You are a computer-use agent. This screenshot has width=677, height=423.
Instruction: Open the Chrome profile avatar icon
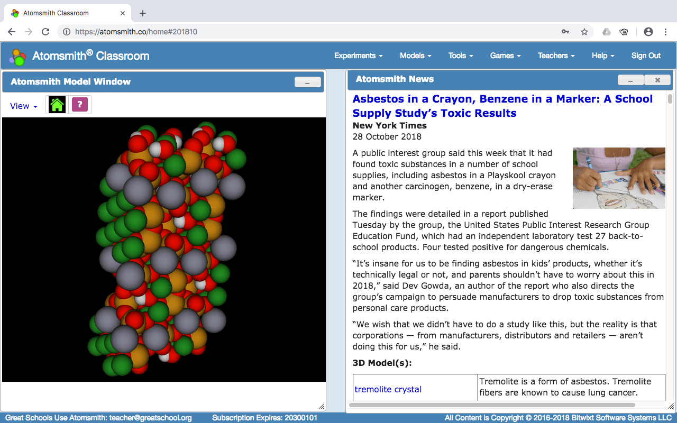click(x=648, y=32)
